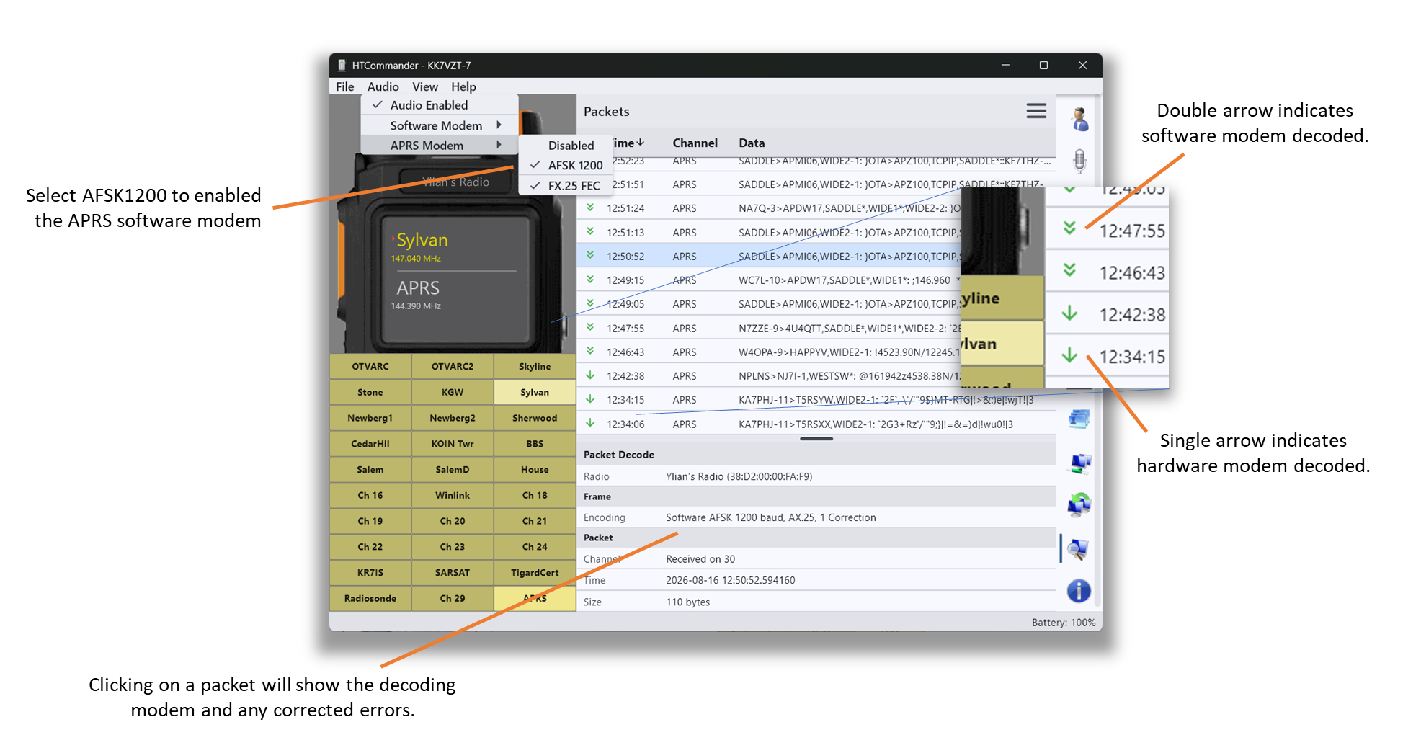
Task: Open the Packets hamburger menu
Action: pos(1036,111)
